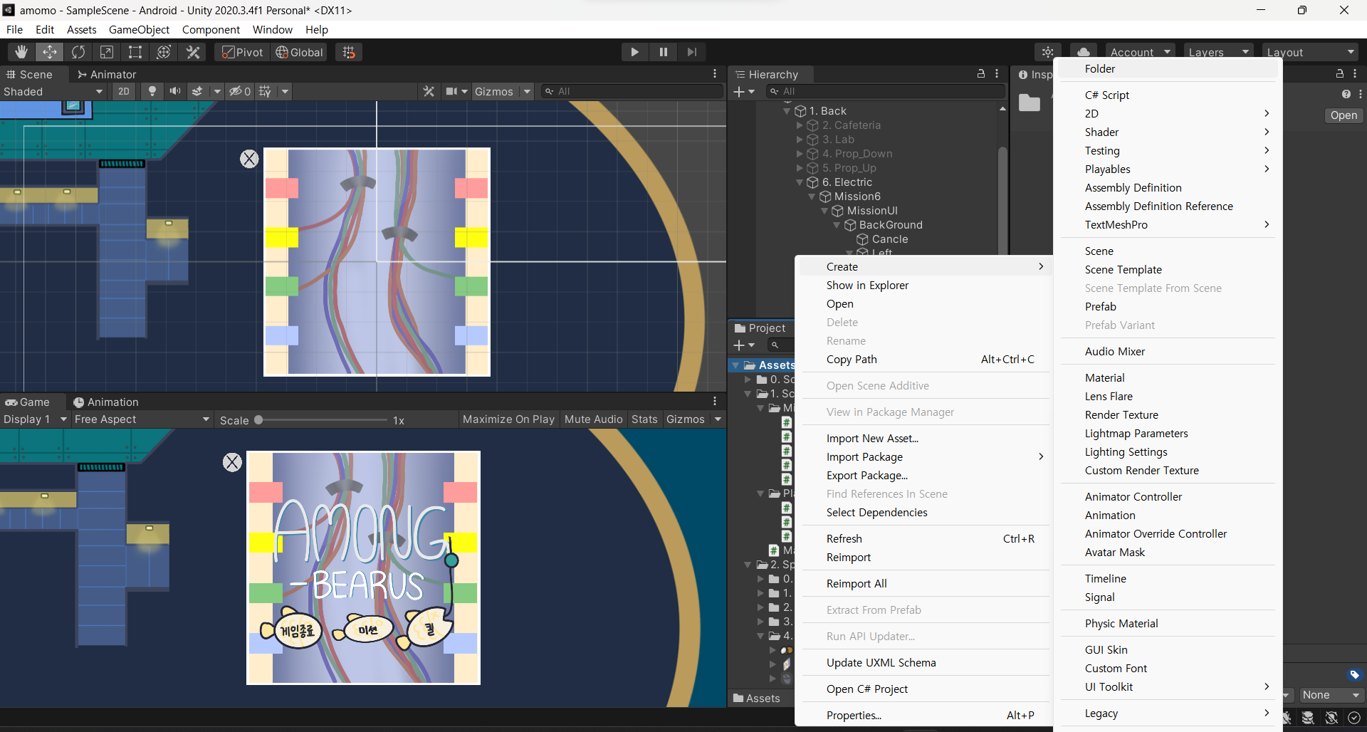Click Maximize On Play button
1367x732 pixels.
508,419
